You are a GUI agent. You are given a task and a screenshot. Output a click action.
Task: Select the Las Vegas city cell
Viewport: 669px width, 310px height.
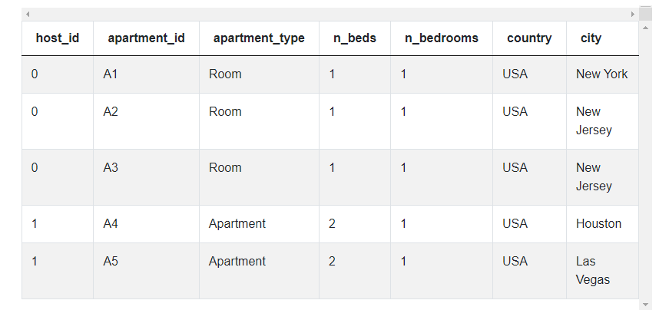(592, 270)
